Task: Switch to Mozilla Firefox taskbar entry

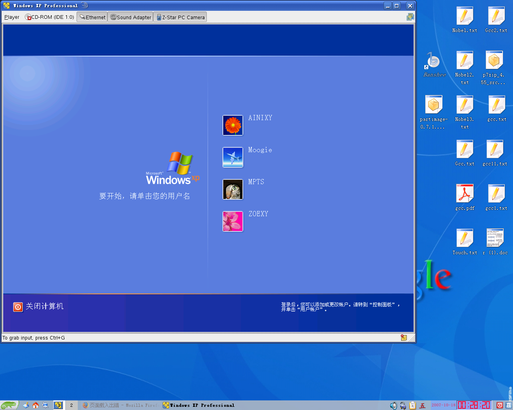Action: click(x=120, y=405)
